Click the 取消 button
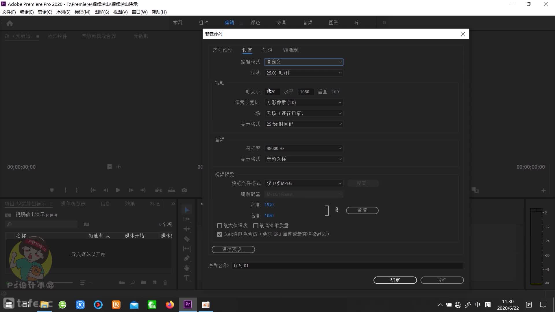This screenshot has height=312, width=555. pyautogui.click(x=442, y=280)
